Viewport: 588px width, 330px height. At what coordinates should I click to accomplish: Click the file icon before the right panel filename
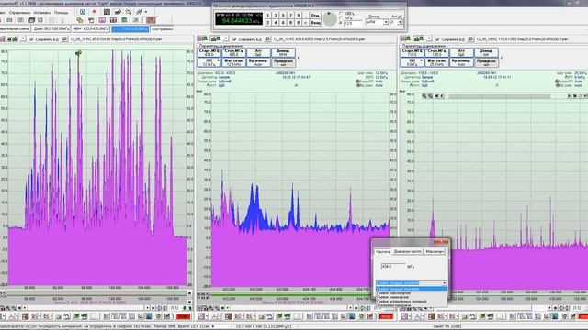tap(470, 38)
